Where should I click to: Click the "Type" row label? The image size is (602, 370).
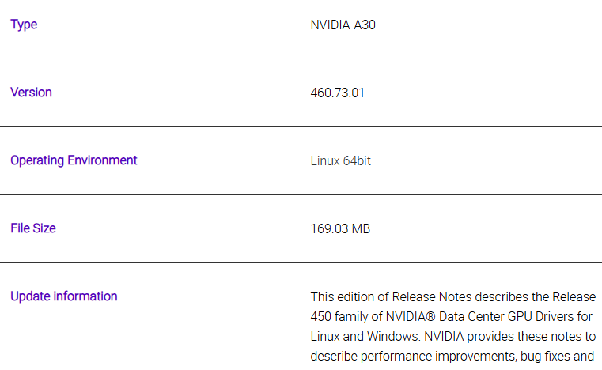[24, 25]
